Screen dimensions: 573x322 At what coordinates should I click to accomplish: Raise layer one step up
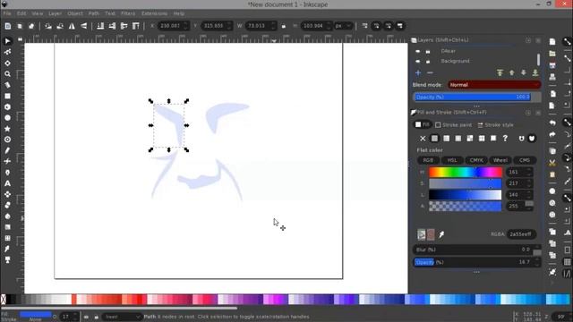pos(511,73)
